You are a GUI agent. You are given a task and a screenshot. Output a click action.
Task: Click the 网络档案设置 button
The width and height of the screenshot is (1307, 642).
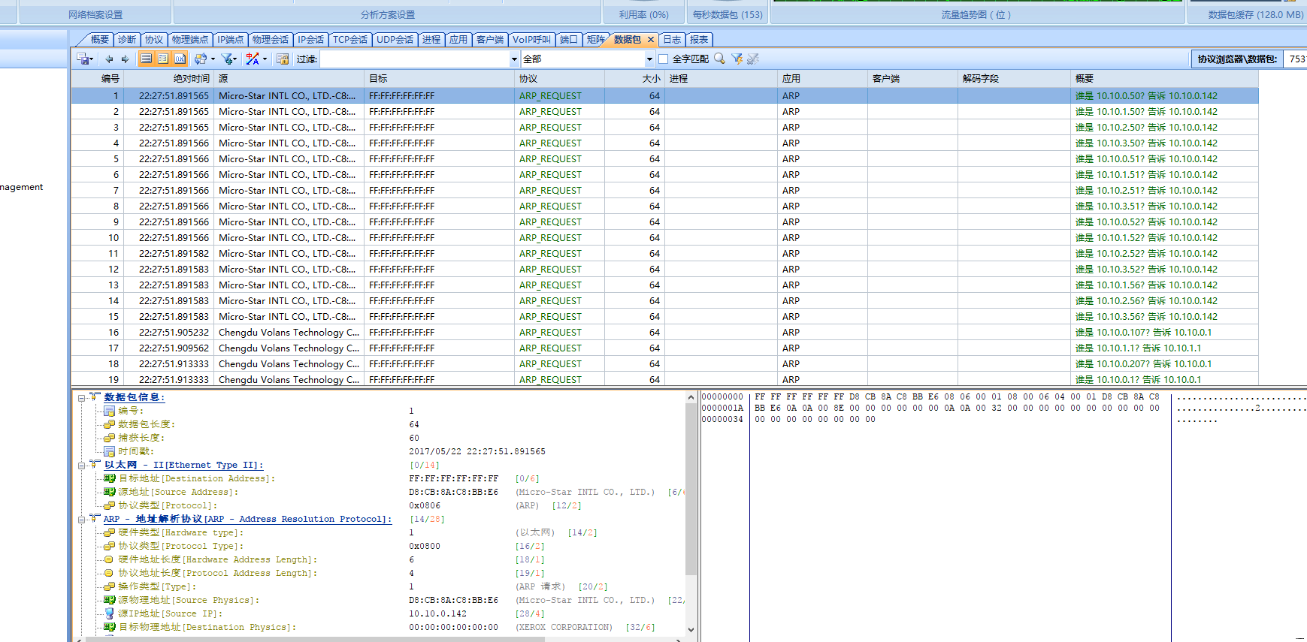pos(95,14)
